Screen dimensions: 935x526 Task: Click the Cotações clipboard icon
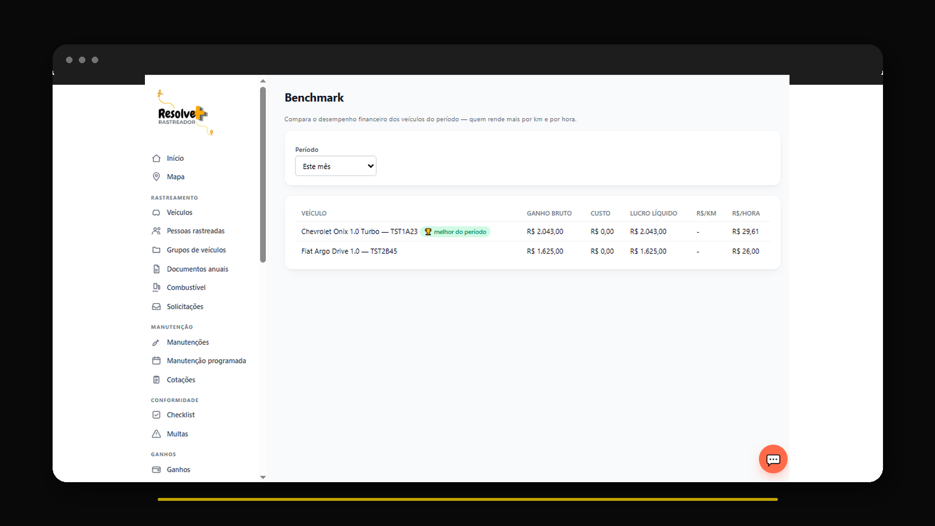[156, 380]
